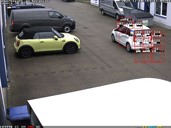Click the yellow DY status indicator
This screenshot has width=171, height=128.
tap(160, 127)
